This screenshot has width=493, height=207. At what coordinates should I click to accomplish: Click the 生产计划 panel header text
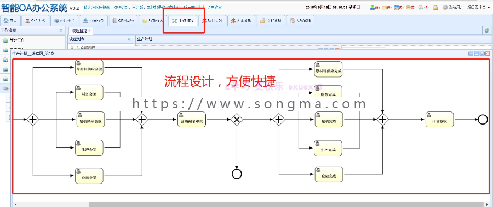click(x=145, y=39)
